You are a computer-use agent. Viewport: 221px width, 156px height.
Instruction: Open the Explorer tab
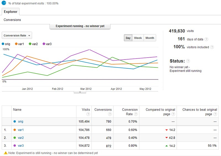click(10, 12)
